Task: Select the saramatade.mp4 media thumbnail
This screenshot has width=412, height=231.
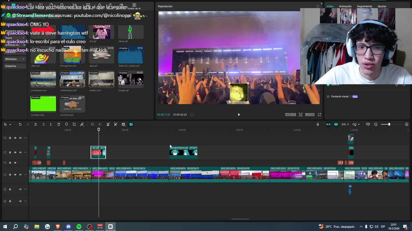Action: coord(72,79)
